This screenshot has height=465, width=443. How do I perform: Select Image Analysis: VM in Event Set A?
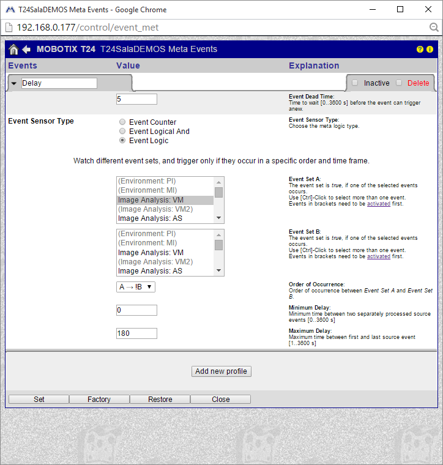pos(165,200)
